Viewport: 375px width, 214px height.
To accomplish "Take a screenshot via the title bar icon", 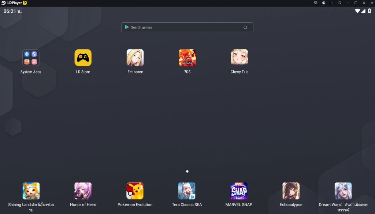I will [x=339, y=3].
